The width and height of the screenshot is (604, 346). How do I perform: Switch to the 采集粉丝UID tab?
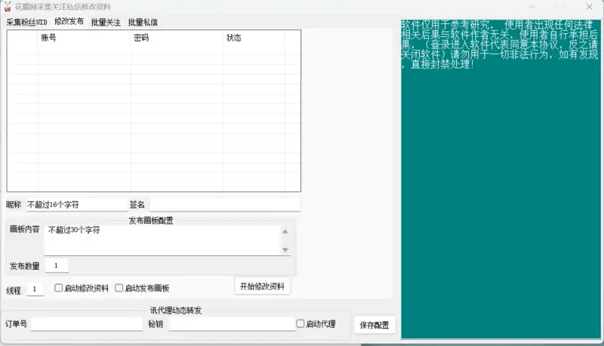pyautogui.click(x=26, y=23)
